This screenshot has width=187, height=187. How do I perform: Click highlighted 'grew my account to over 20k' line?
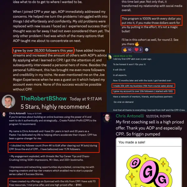click(143, 91)
